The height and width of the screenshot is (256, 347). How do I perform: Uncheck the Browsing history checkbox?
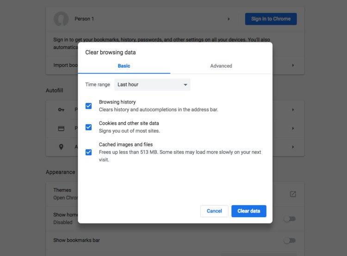[88, 106]
